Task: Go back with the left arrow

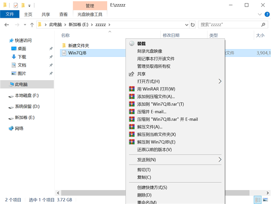Action: 7,25
